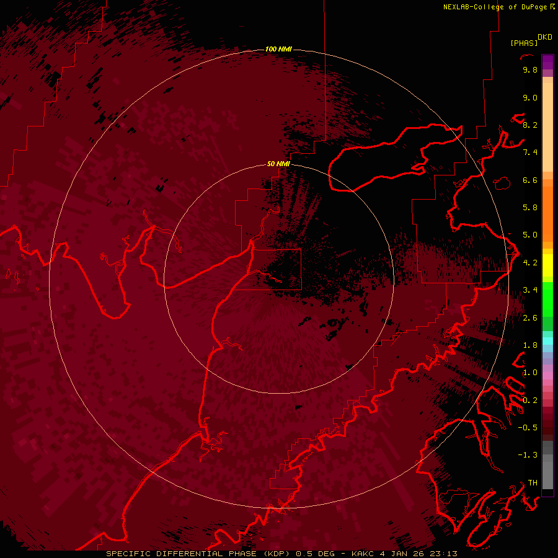Click the TH threshold label
This screenshot has width=558, height=558.
tap(533, 483)
